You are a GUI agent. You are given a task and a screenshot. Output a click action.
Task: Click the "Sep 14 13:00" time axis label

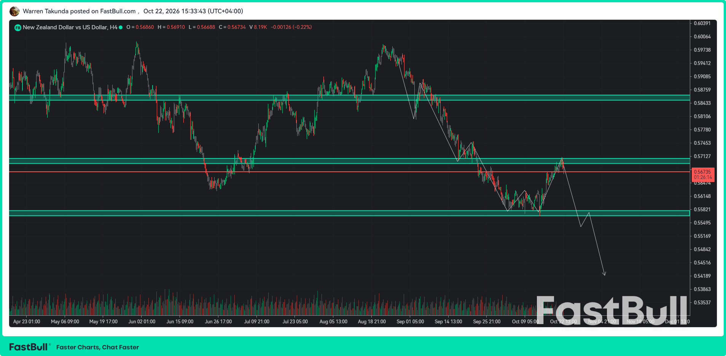click(x=449, y=321)
